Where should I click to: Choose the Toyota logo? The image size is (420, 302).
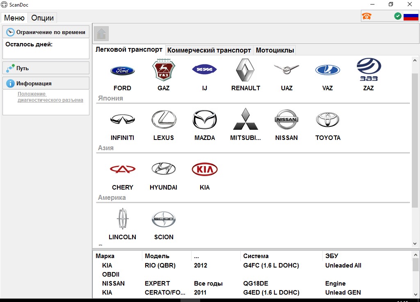[328, 119]
